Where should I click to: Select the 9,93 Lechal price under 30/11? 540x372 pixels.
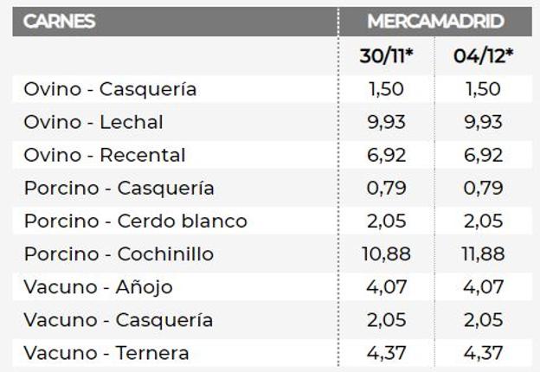386,123
